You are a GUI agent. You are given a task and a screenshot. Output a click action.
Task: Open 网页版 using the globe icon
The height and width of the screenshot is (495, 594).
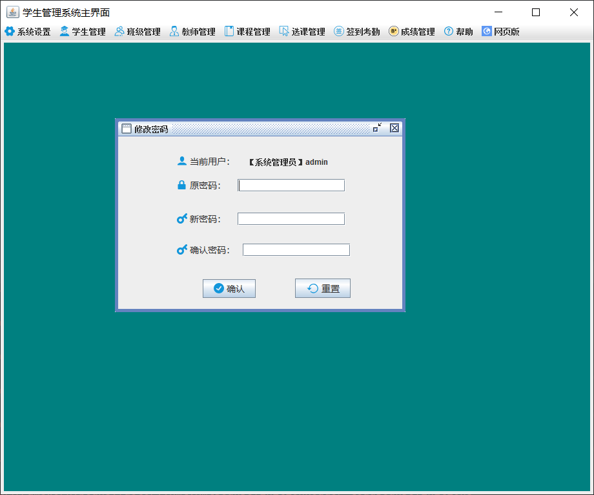coord(486,30)
